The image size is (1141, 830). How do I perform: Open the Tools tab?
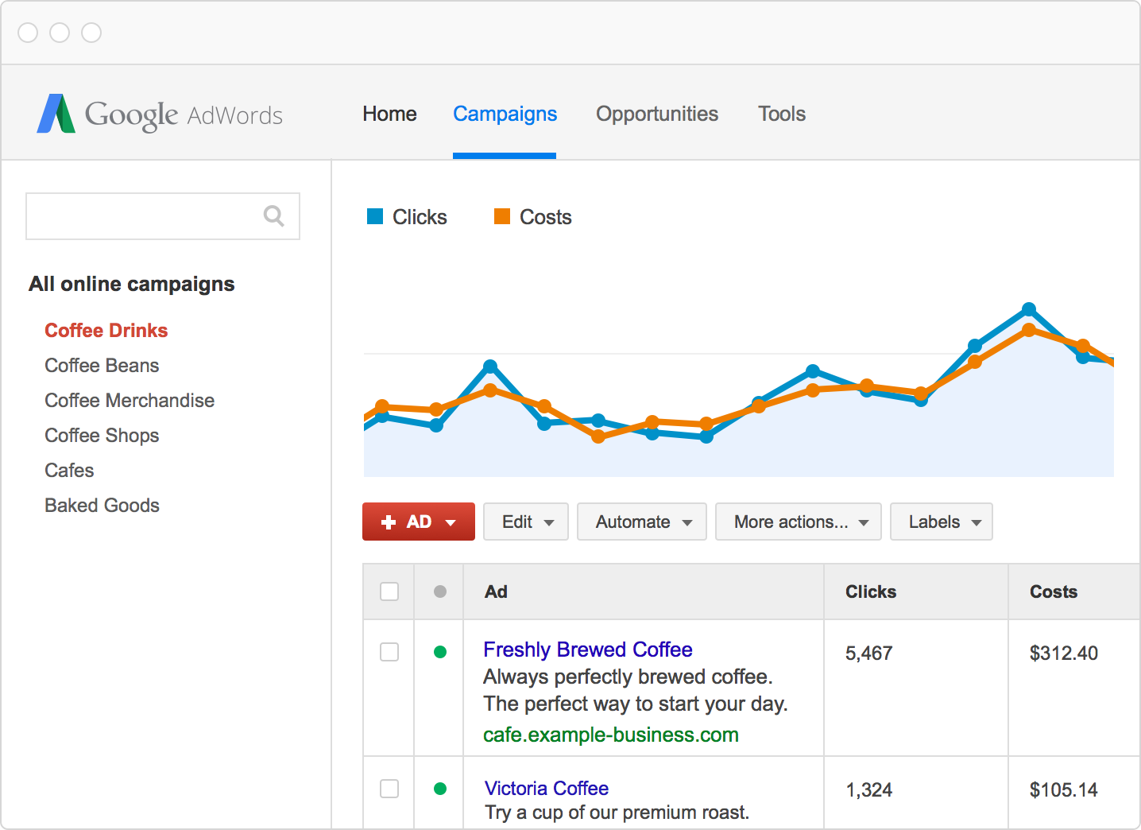[782, 114]
